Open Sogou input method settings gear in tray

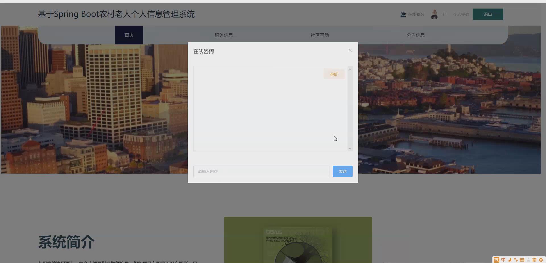(x=541, y=260)
